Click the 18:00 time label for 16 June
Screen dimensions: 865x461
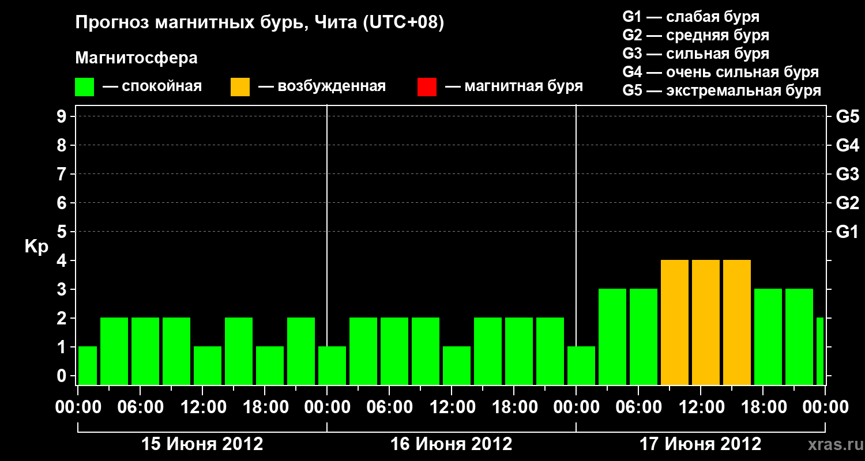point(514,407)
